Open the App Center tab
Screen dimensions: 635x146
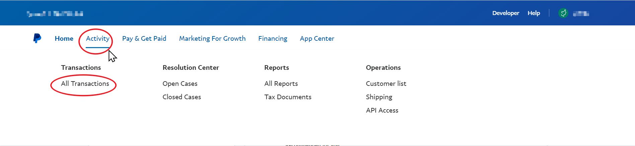317,38
